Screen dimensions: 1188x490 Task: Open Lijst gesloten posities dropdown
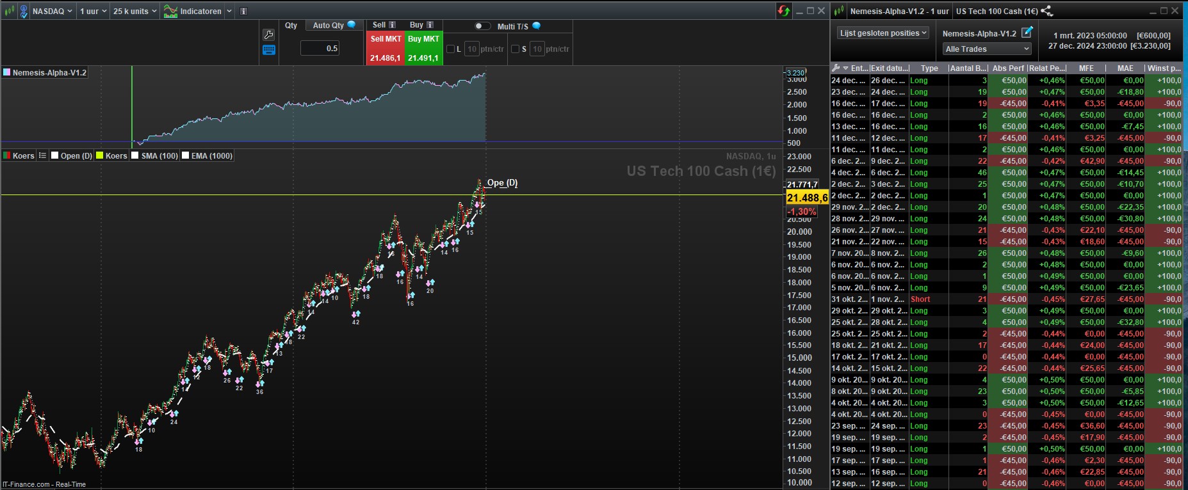(883, 33)
